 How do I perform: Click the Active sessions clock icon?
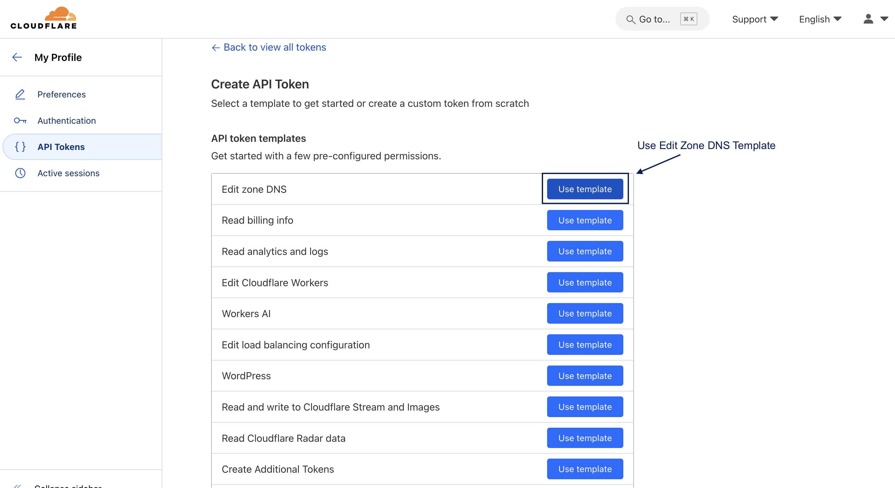point(20,173)
